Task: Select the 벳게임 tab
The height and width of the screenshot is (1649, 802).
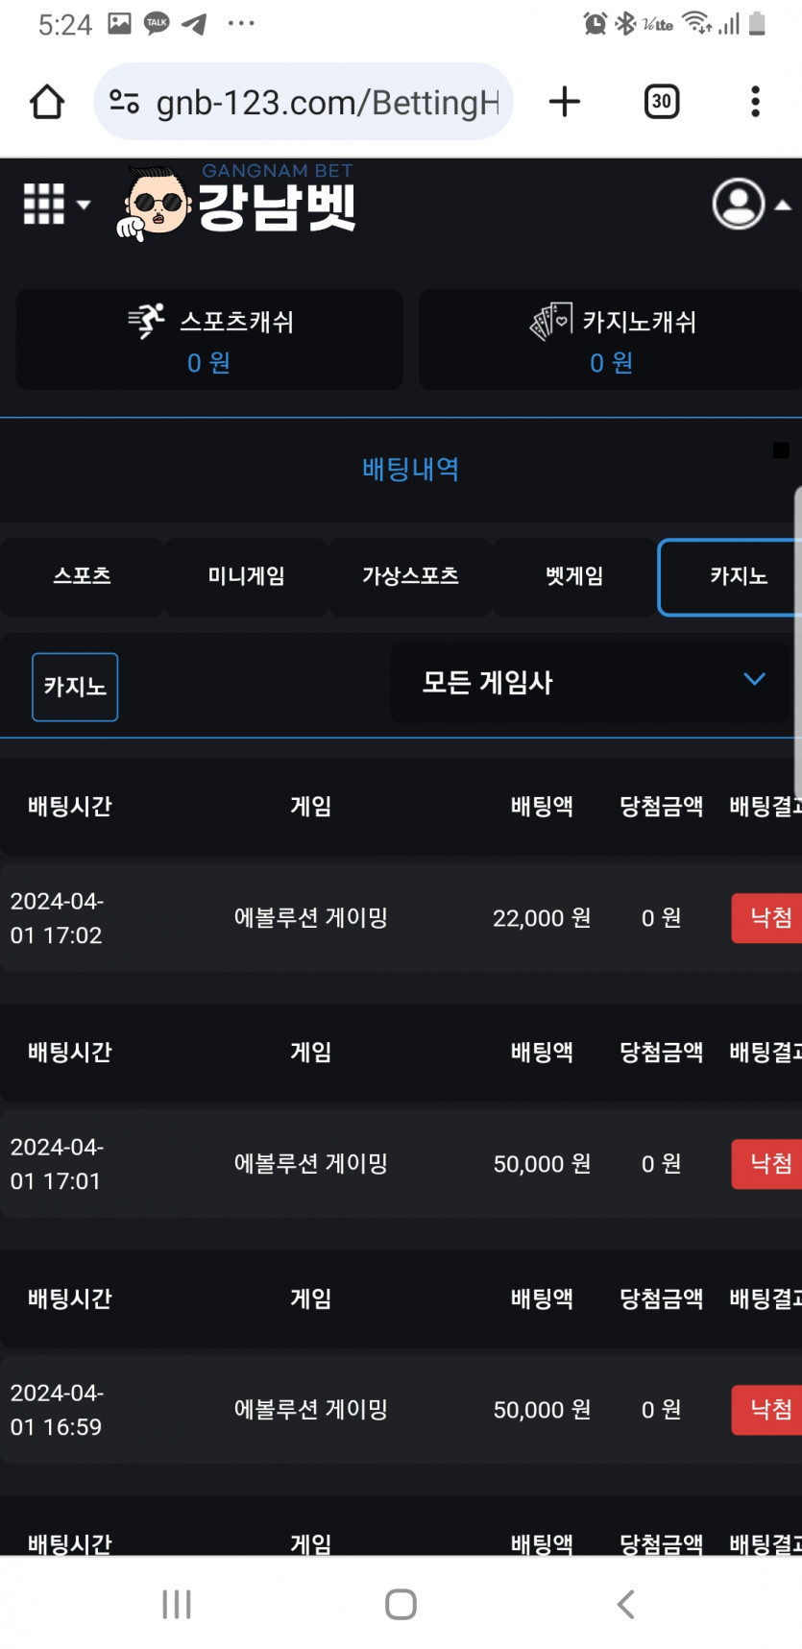Action: click(x=574, y=576)
